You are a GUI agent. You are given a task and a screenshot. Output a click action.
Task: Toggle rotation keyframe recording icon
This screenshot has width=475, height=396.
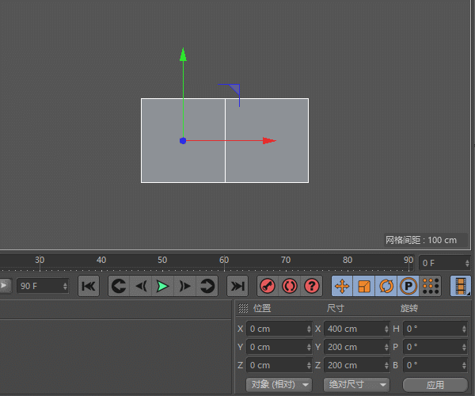click(x=386, y=286)
